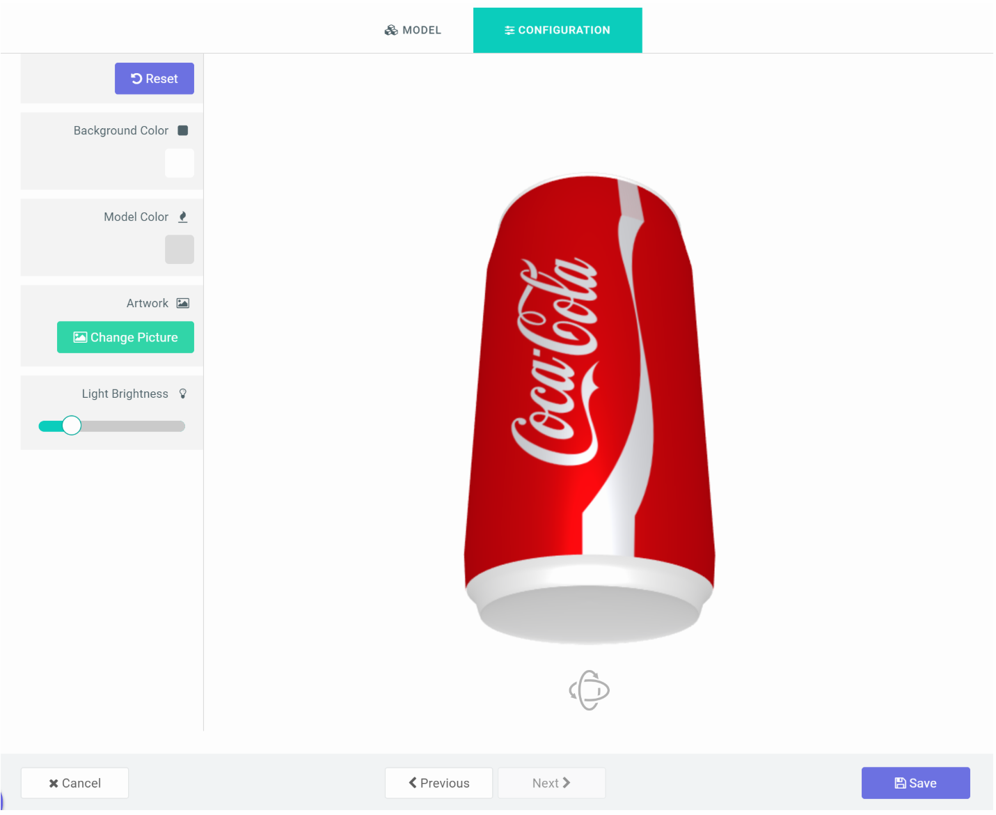Screen dimensions: 996x815
Task: Click the Coca-Cola can 3D preview
Action: click(590, 408)
